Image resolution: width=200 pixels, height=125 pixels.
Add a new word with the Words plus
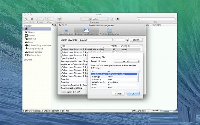(x=47, y=19)
